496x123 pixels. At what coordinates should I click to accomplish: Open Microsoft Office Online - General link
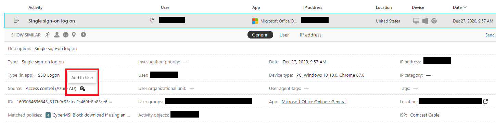click(314, 102)
